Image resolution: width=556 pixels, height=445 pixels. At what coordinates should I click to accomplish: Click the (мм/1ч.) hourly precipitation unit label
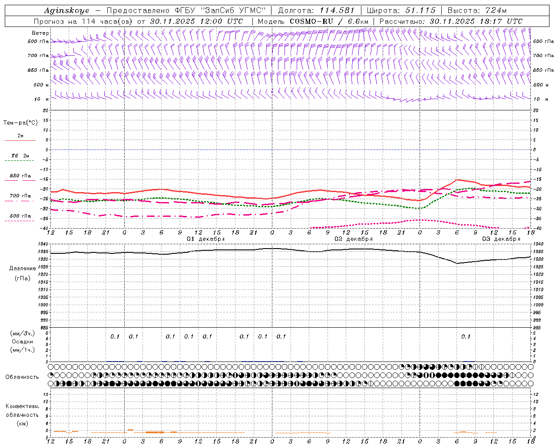pyautogui.click(x=23, y=350)
